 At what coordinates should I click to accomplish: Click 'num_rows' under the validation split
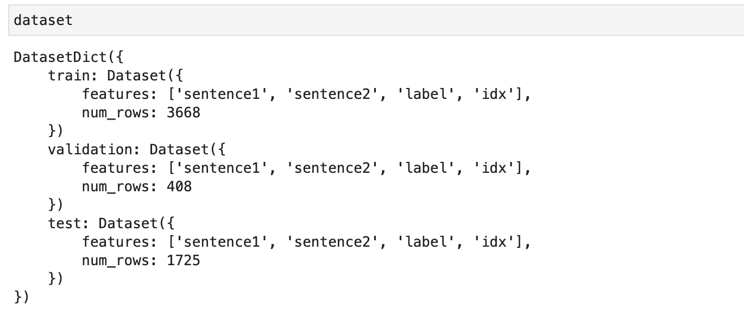116,186
